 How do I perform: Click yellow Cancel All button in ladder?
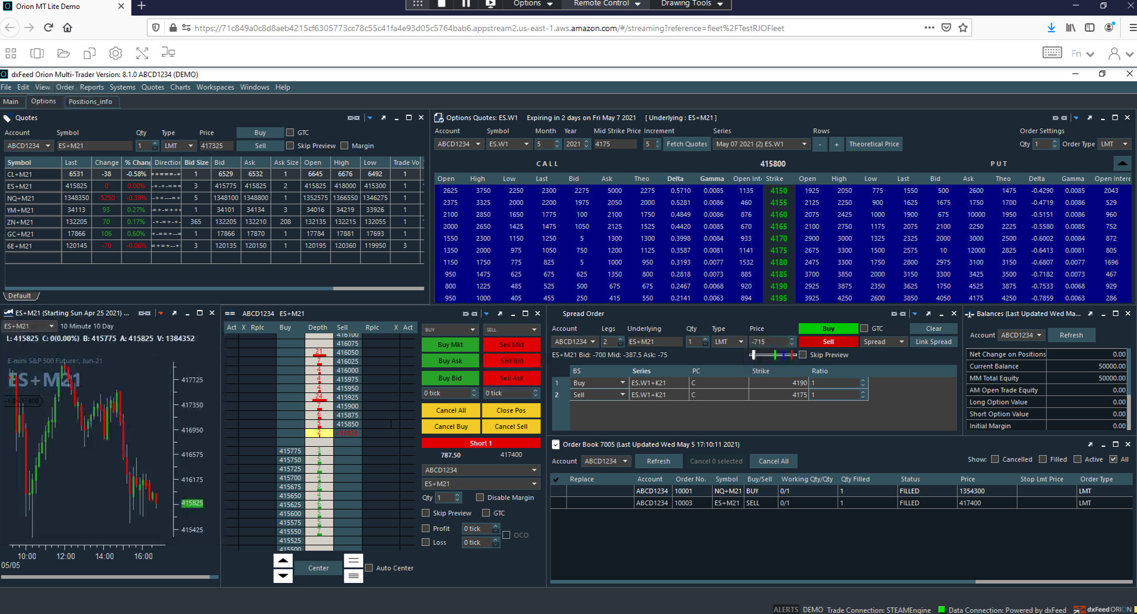click(450, 410)
